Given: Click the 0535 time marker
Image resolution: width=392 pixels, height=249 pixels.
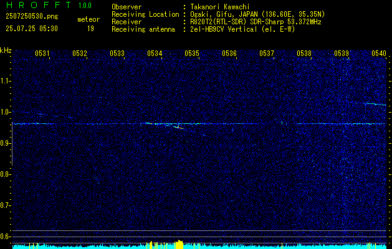Looking at the screenshot, I should (x=192, y=53).
